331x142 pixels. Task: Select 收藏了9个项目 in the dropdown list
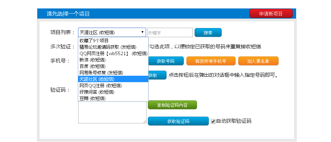[x=113, y=41]
